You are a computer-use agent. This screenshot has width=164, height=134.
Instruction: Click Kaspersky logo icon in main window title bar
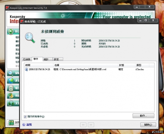7,8
